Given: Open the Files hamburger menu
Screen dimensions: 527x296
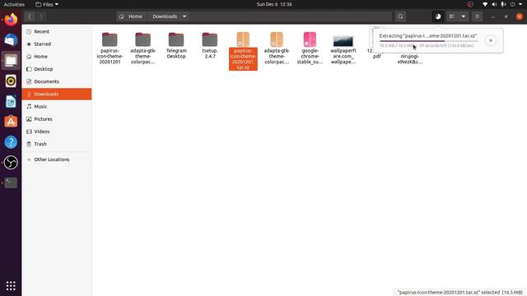Looking at the screenshot, I should tap(477, 16).
